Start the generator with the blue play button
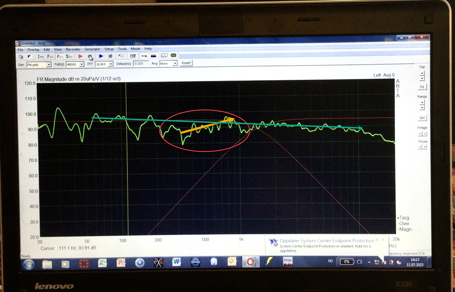 point(101,56)
